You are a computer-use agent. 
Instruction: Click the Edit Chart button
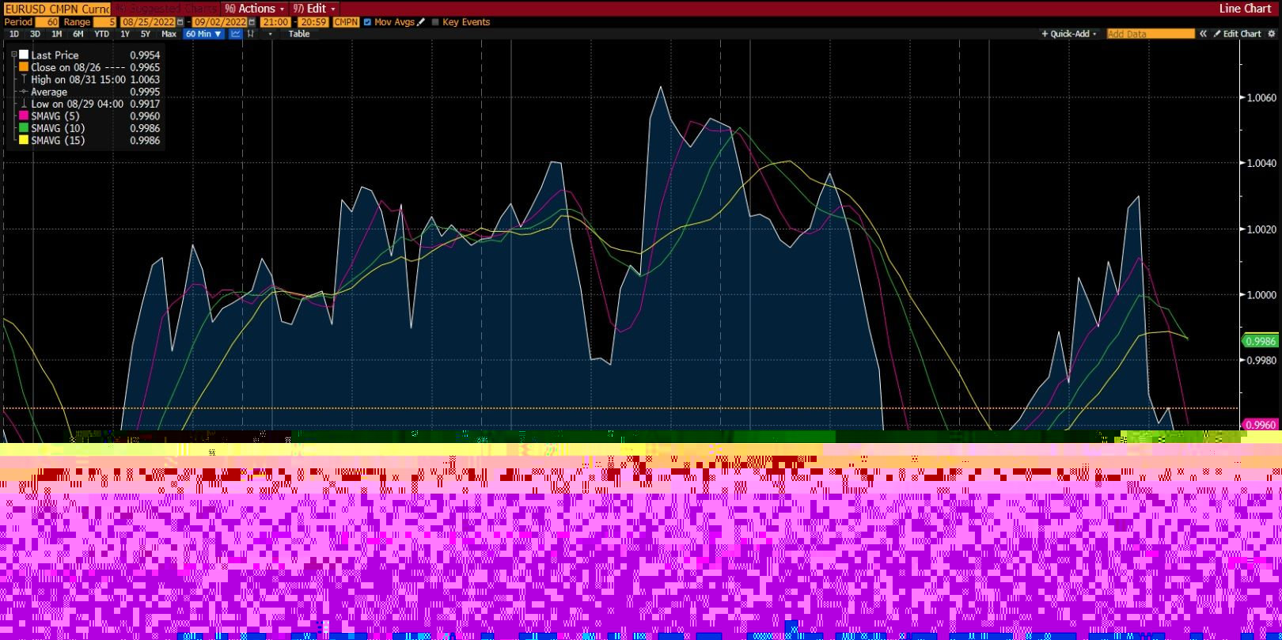(x=1238, y=34)
